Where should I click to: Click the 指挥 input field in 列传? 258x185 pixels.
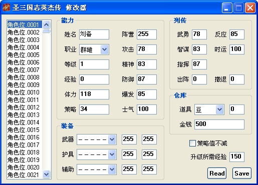pyautogui.click(x=199, y=64)
